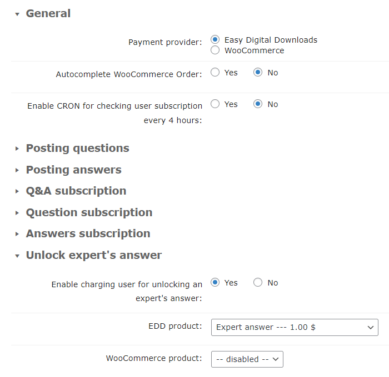Enable CRON subscription checking with Yes

[x=215, y=104]
